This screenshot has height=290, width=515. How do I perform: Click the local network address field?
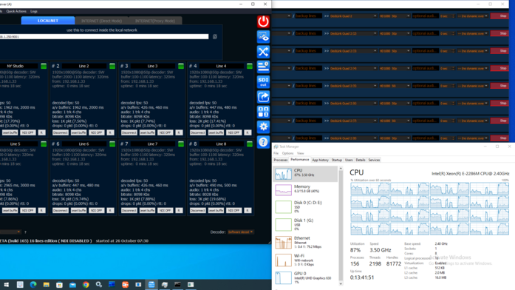click(x=104, y=36)
